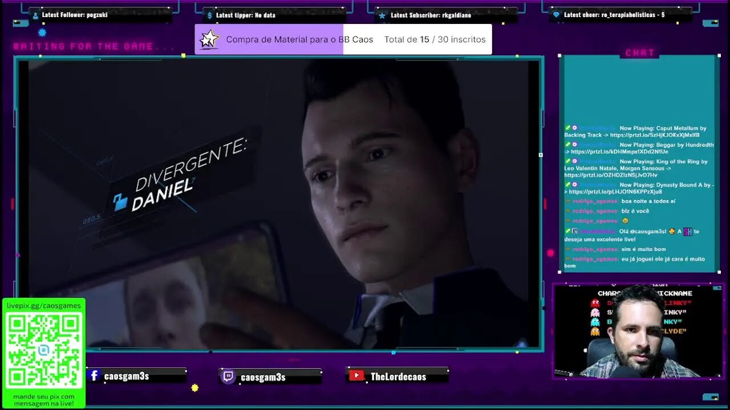Click the cyan Pac-Man ghost in webcam

(x=595, y=322)
